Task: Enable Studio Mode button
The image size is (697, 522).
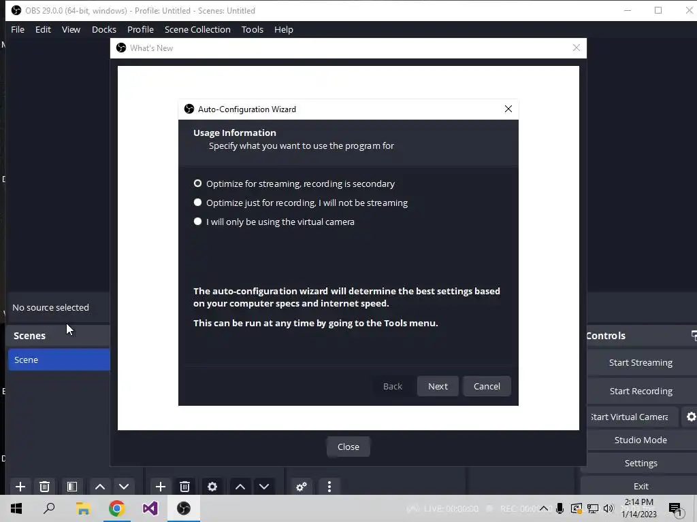Action: (x=641, y=440)
